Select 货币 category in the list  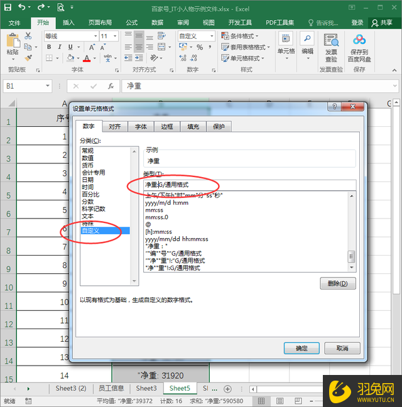[x=105, y=165]
